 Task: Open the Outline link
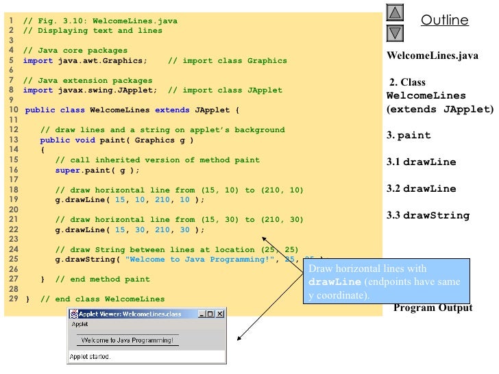point(445,20)
